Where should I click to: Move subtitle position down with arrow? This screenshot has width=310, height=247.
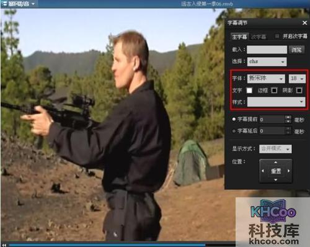point(276,180)
